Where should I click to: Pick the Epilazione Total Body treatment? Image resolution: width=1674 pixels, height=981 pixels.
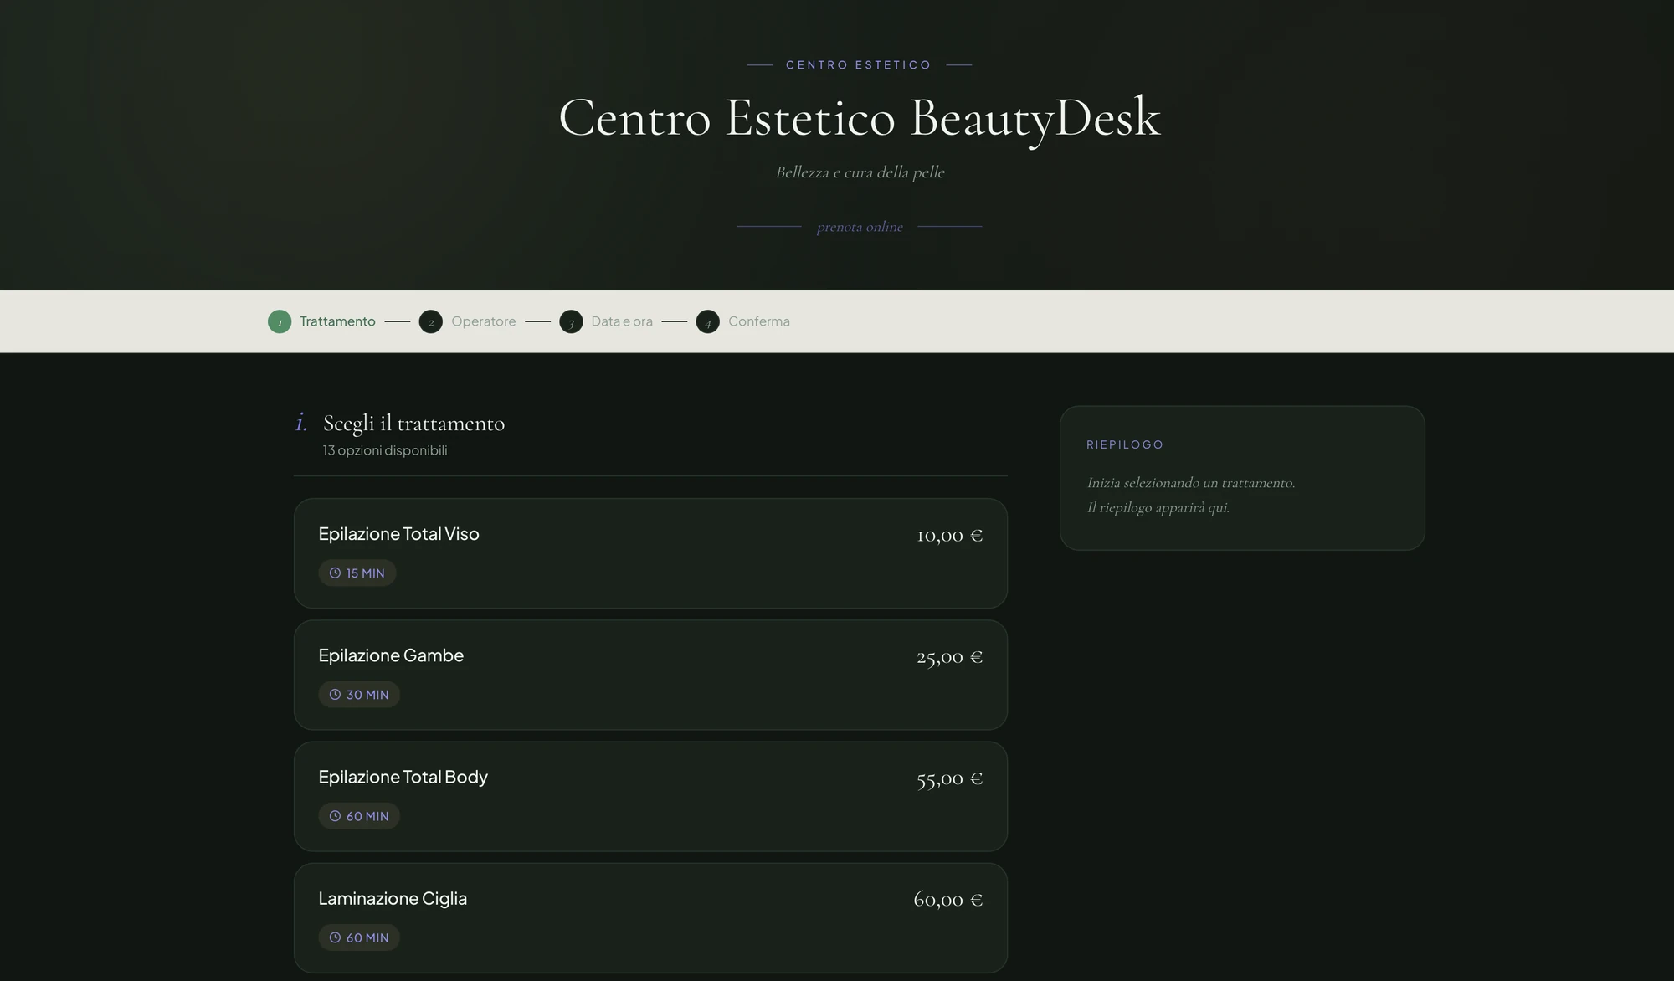650,796
